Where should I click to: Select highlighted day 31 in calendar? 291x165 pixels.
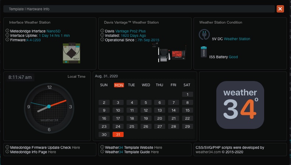coord(118,134)
